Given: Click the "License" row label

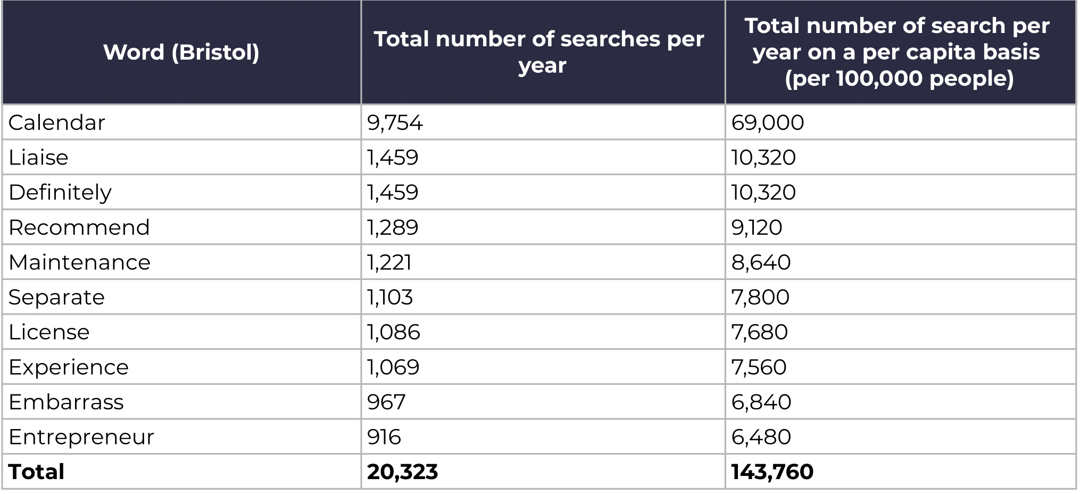Looking at the screenshot, I should pyautogui.click(x=49, y=332).
